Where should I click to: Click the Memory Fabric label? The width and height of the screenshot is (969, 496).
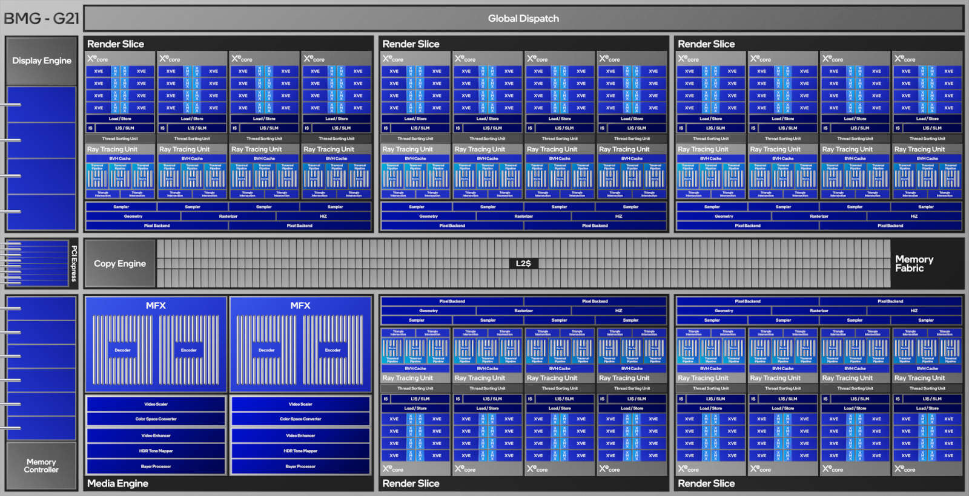[914, 264]
